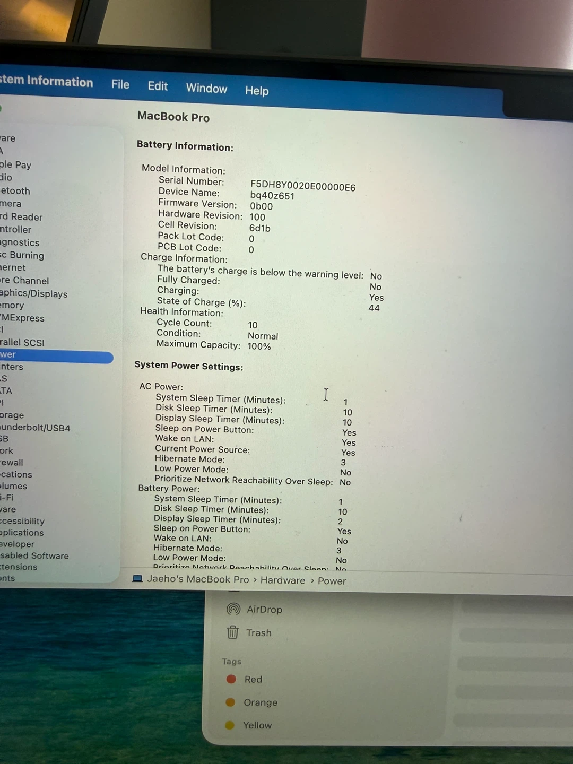Select Bluetooth in the sidebar
The width and height of the screenshot is (573, 764).
(15, 191)
